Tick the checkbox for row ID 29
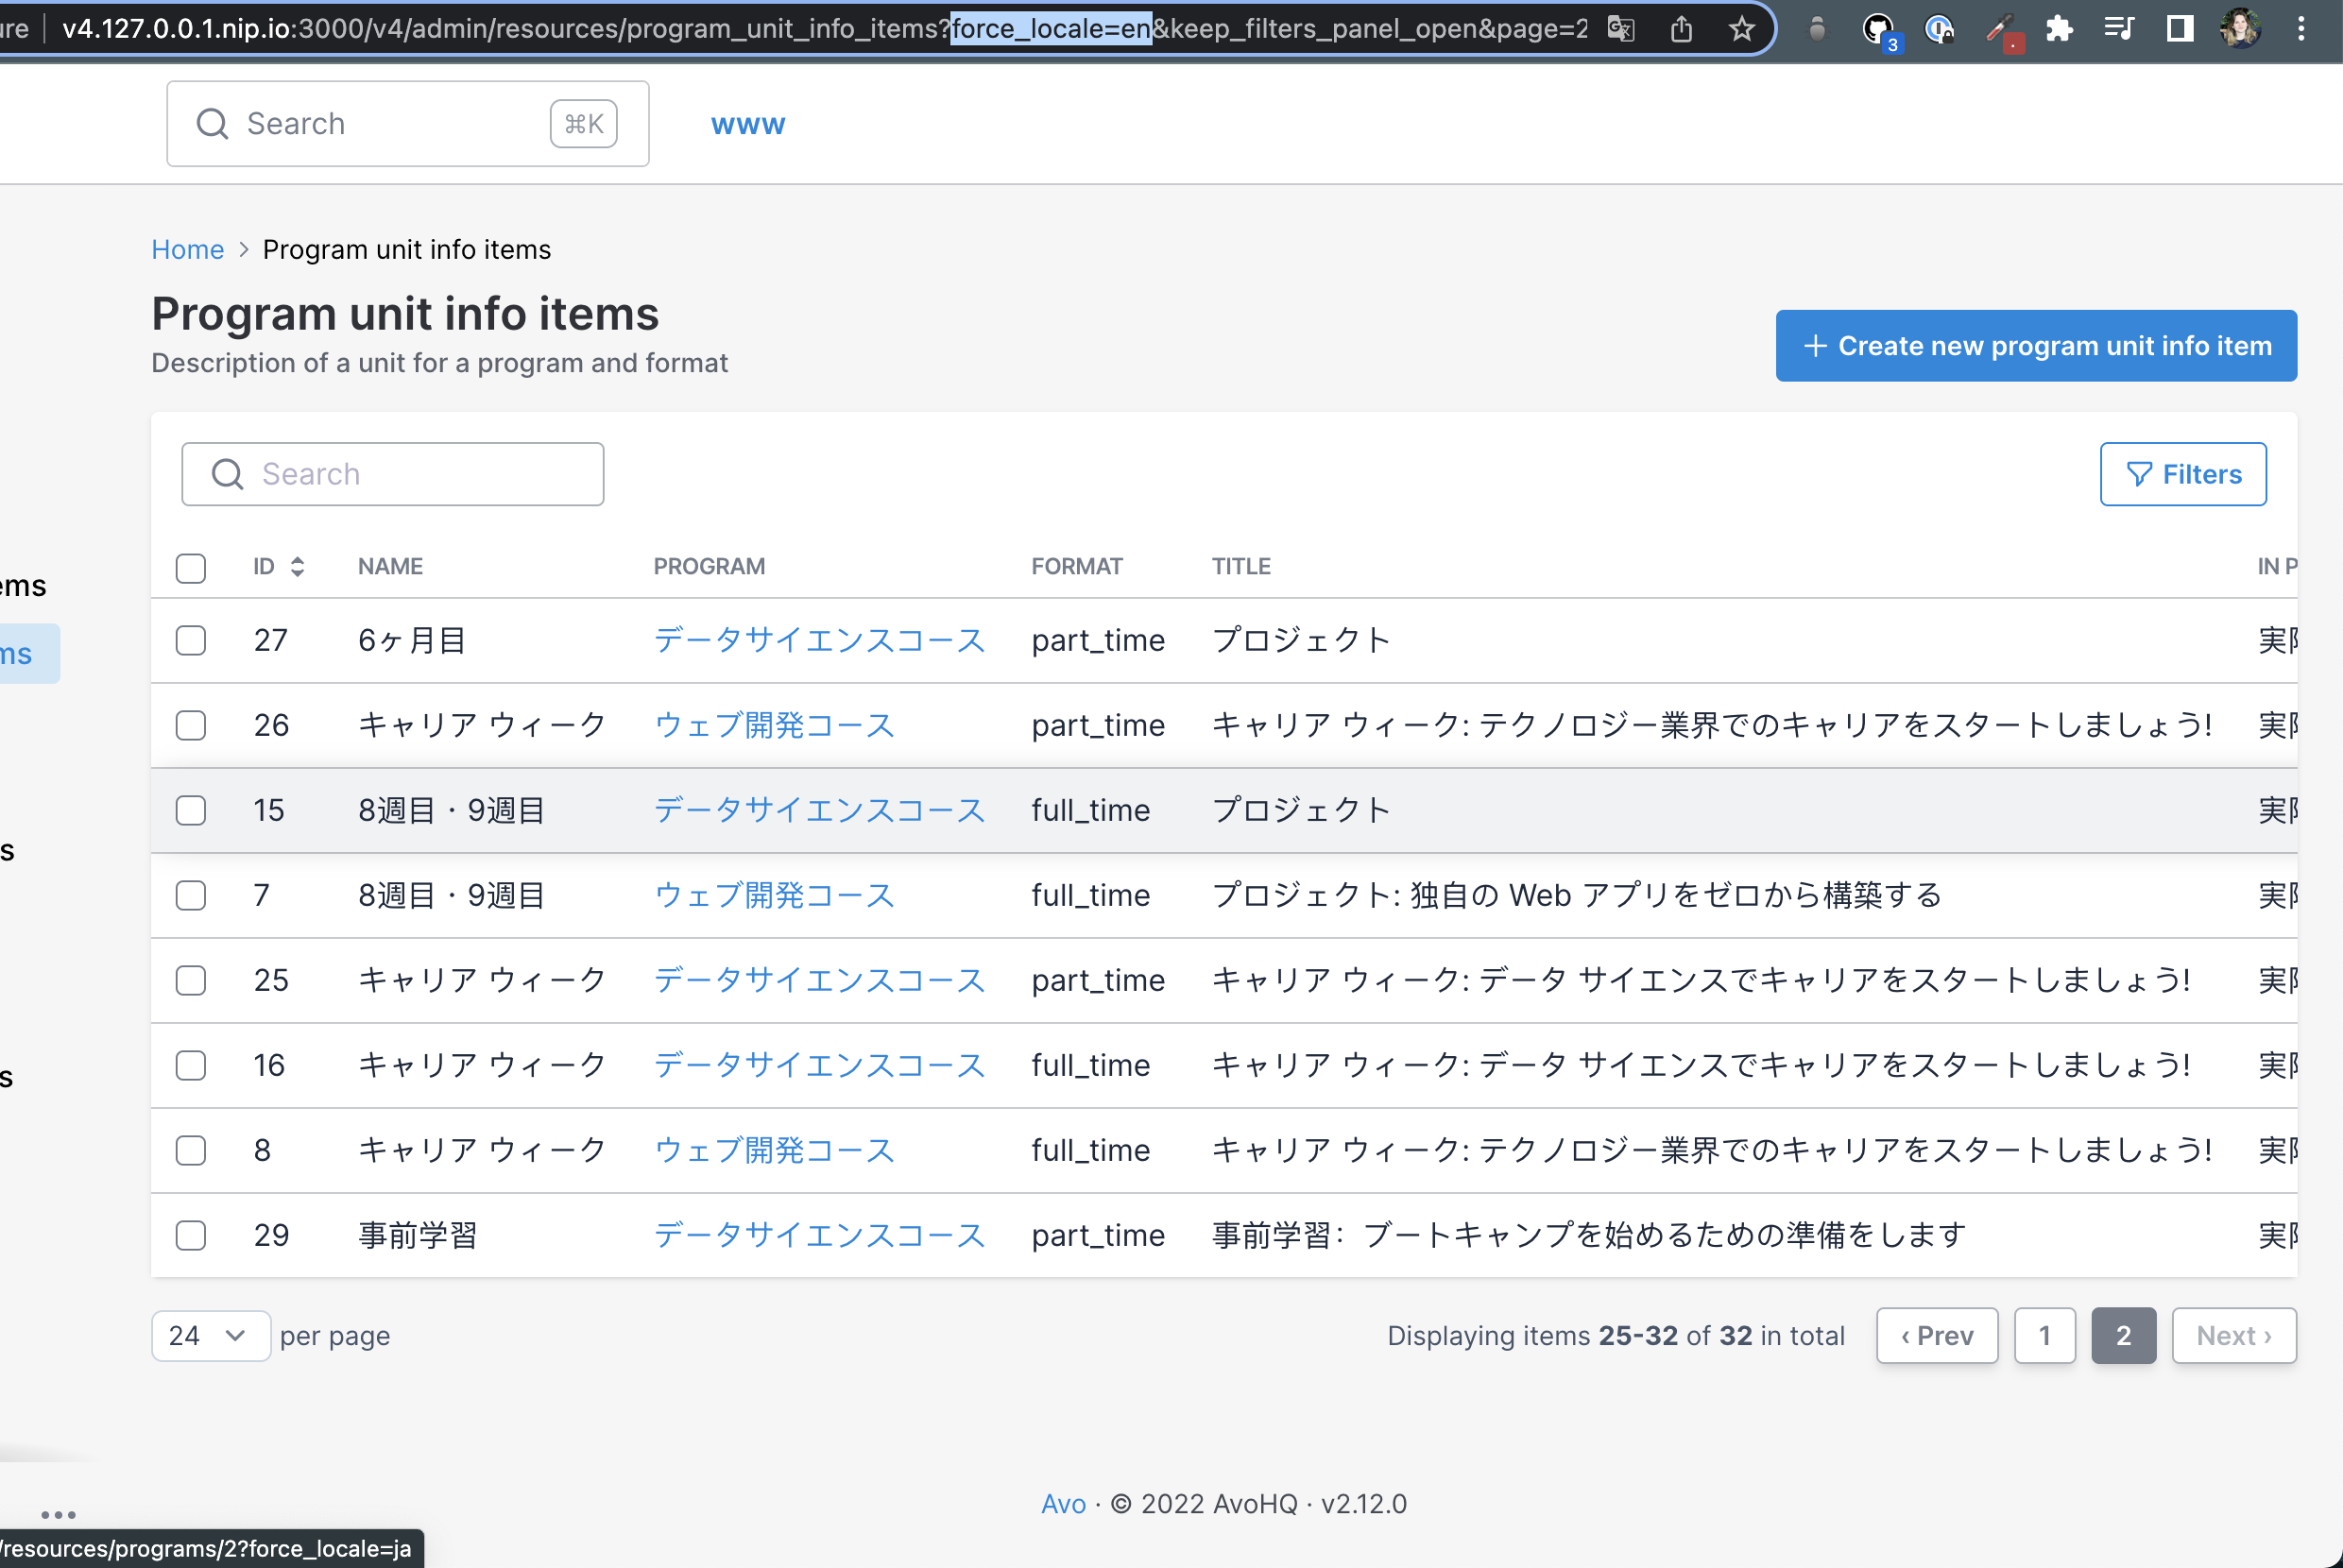 191,1235
